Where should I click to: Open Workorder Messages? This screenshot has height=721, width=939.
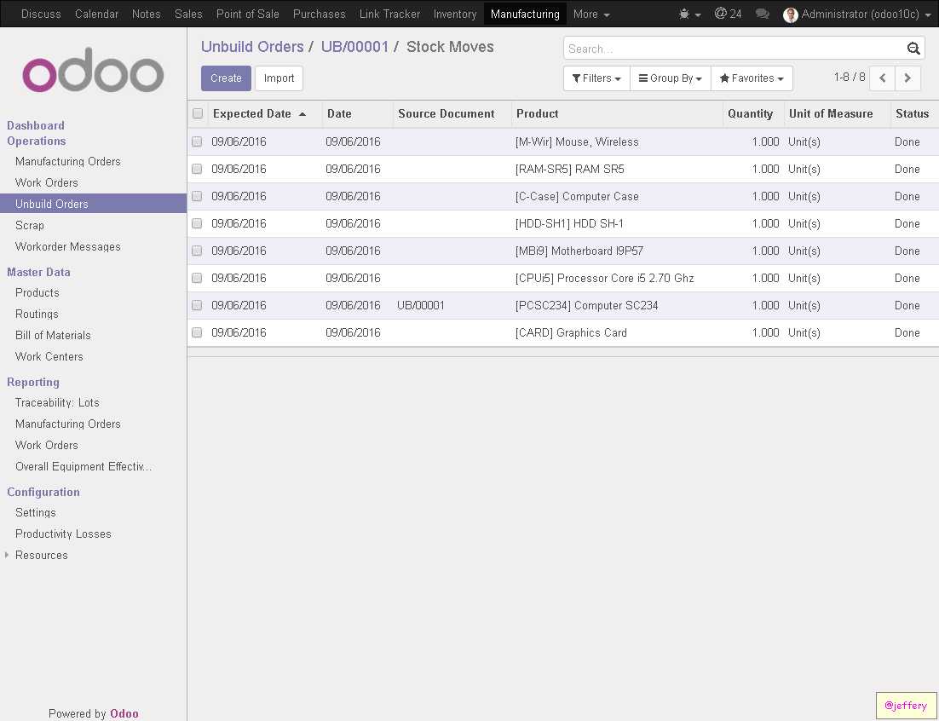67,246
